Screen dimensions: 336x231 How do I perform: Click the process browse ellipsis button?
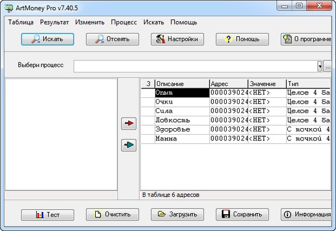click(x=328, y=66)
